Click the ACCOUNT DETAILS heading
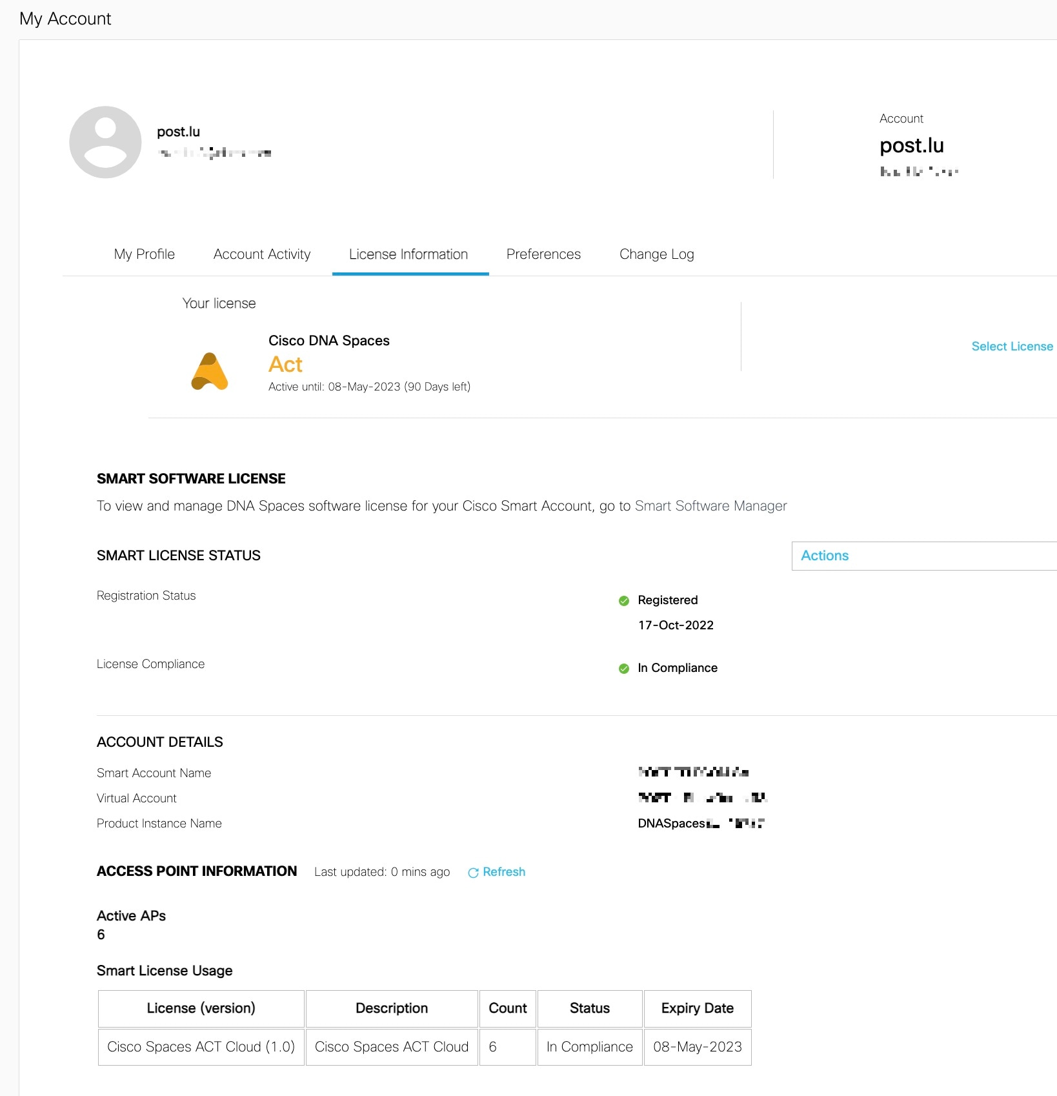Image resolution: width=1057 pixels, height=1096 pixels. (159, 742)
